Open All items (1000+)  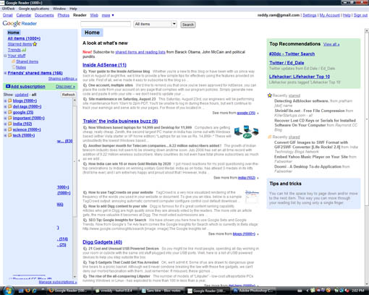point(24,38)
